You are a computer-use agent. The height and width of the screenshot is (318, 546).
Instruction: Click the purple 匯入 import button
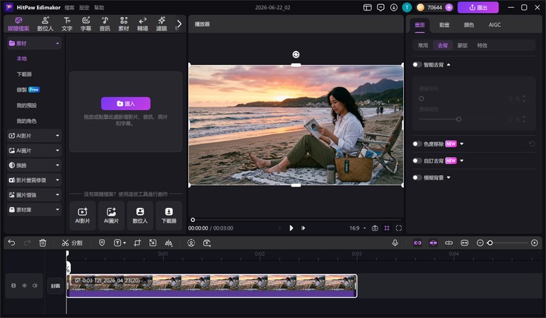coord(126,103)
